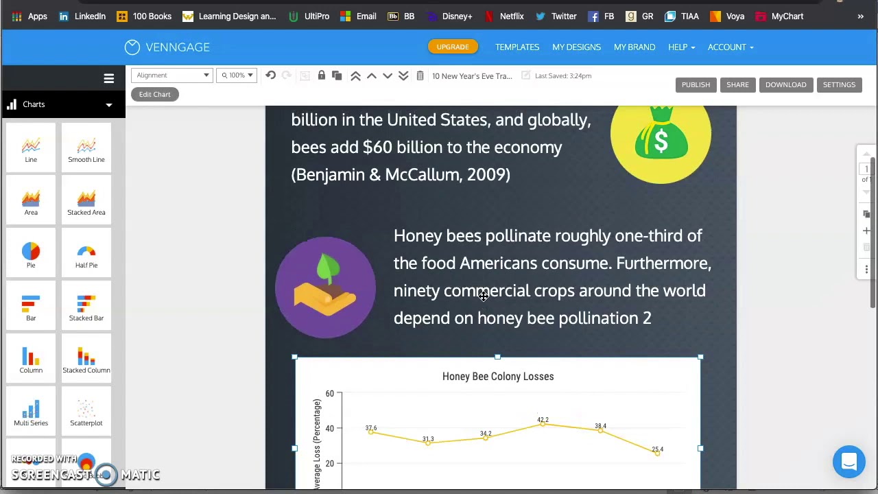878x494 pixels.
Task: Click the UPGRADE button
Action: 453,47
